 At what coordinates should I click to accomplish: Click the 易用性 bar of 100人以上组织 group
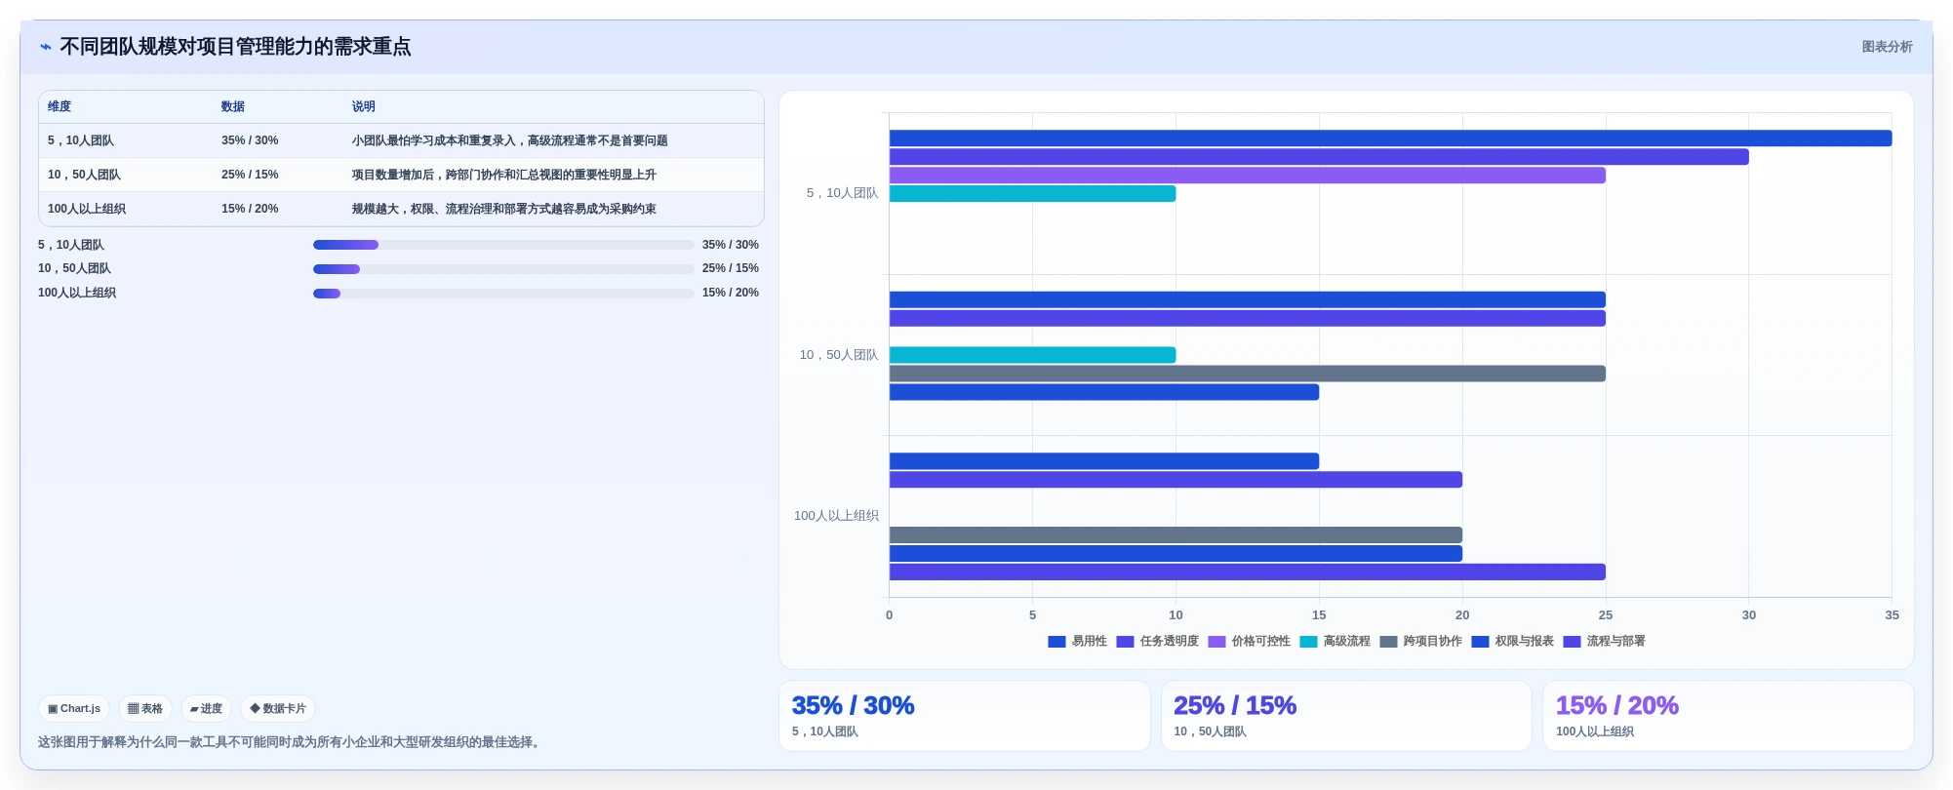click(x=1104, y=461)
